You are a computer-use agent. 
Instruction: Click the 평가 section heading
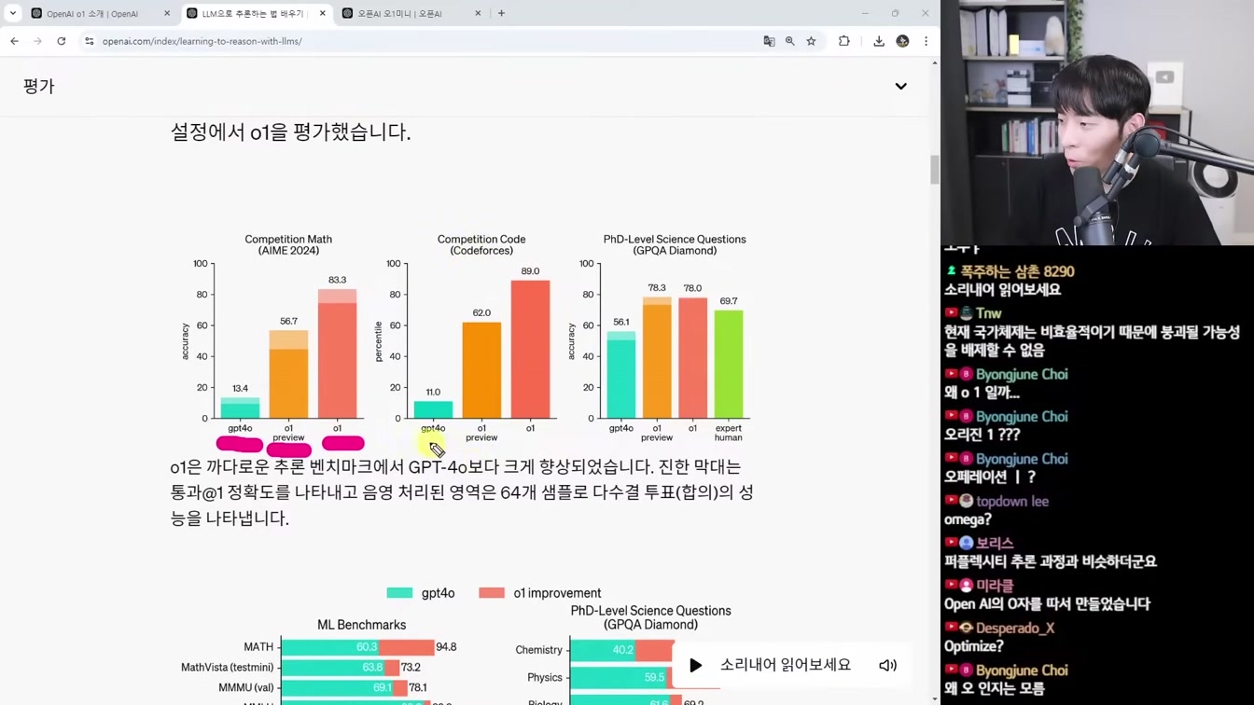click(x=39, y=86)
